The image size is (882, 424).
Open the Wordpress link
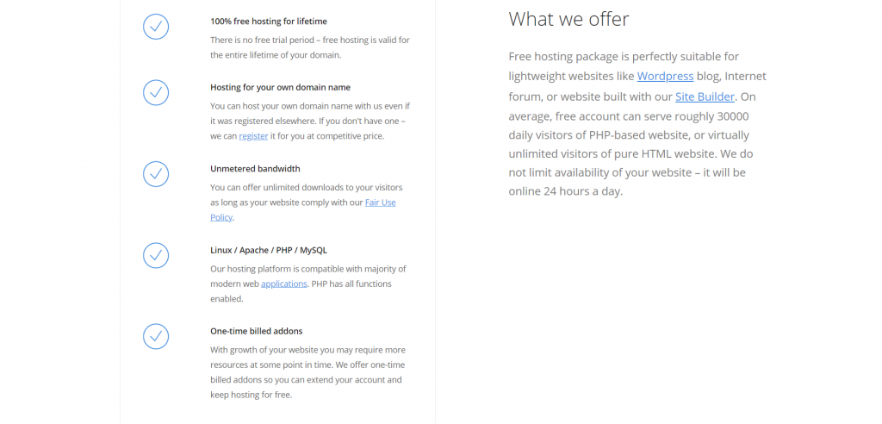pos(665,76)
